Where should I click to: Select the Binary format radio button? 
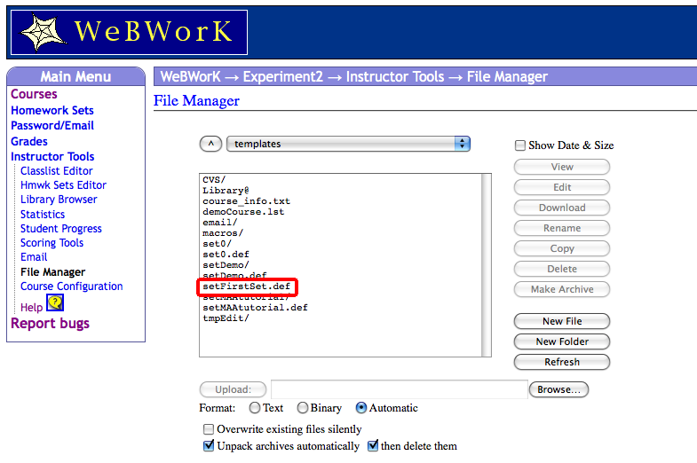point(303,408)
